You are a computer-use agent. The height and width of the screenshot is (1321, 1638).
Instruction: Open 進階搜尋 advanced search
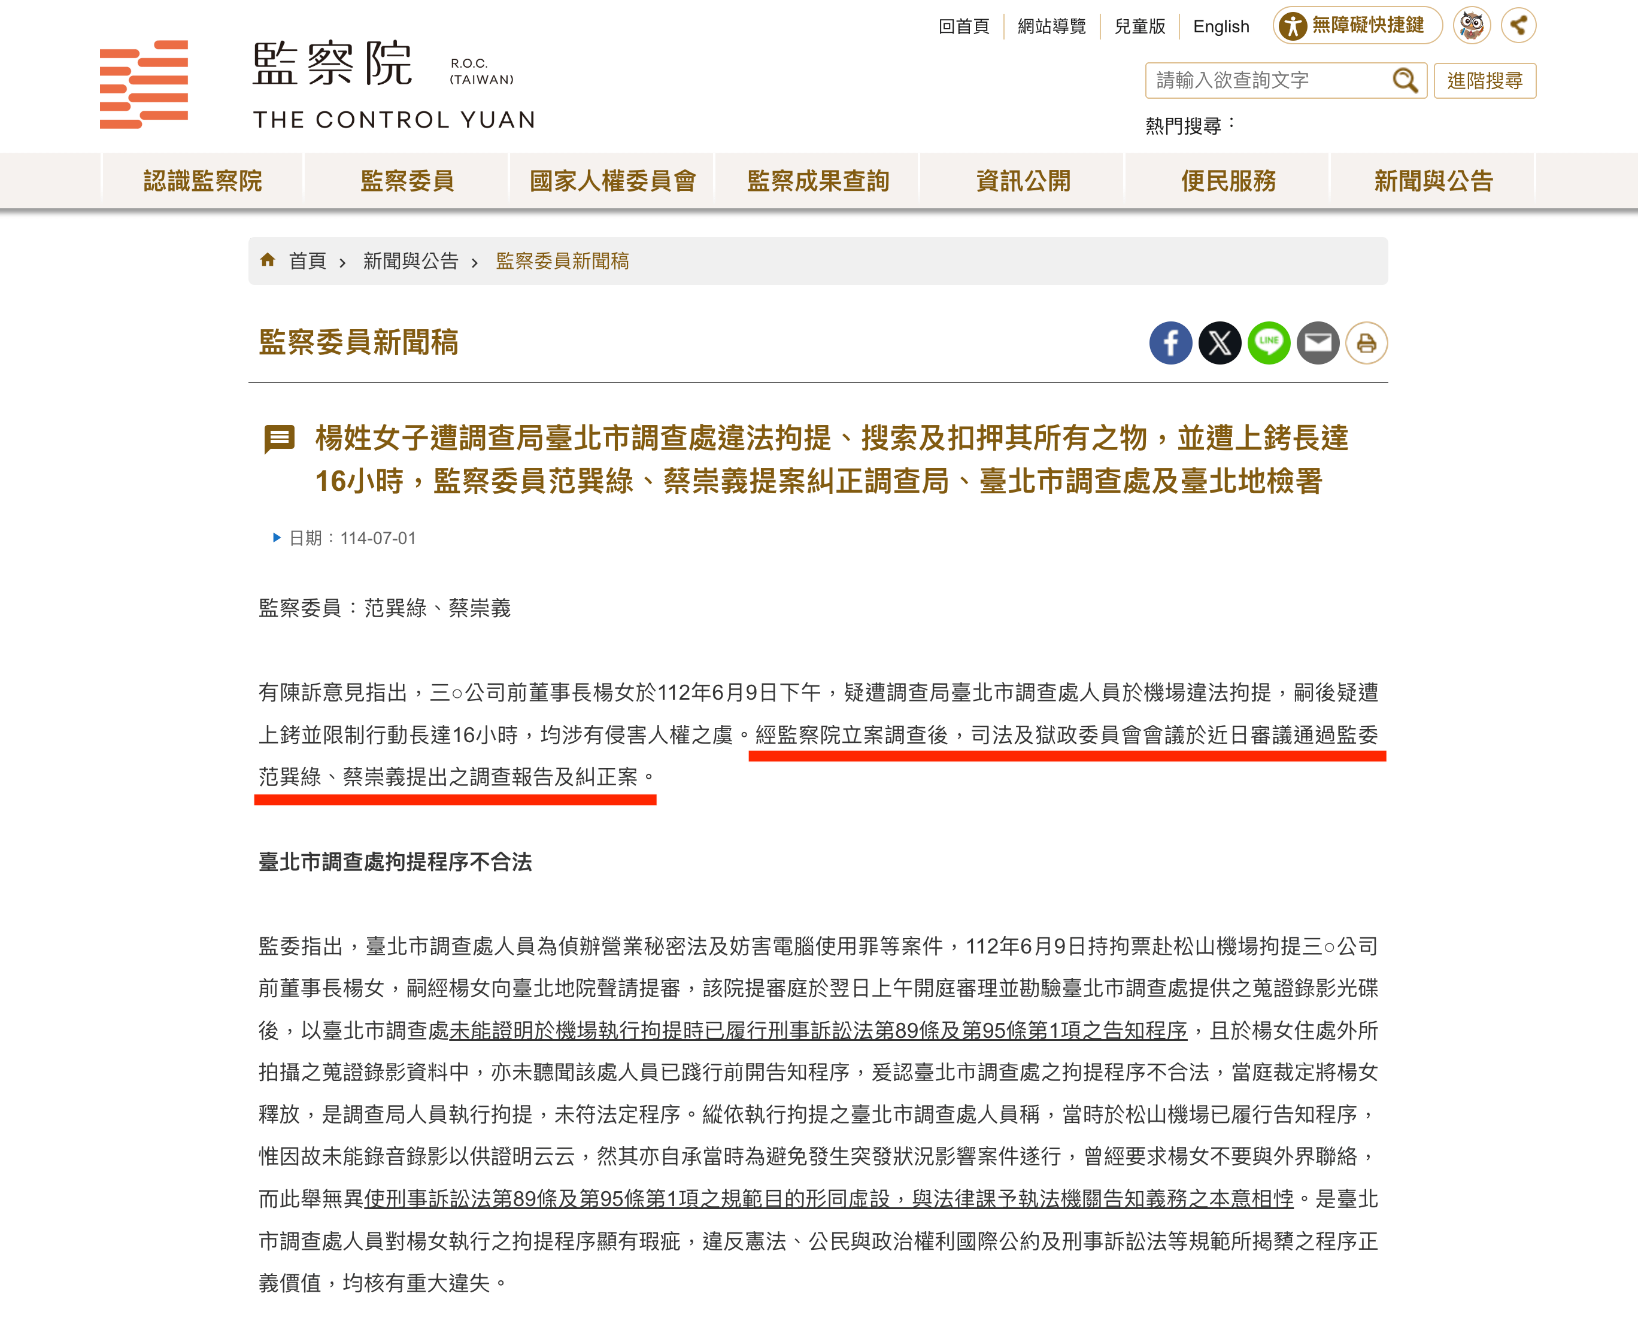pyautogui.click(x=1485, y=80)
